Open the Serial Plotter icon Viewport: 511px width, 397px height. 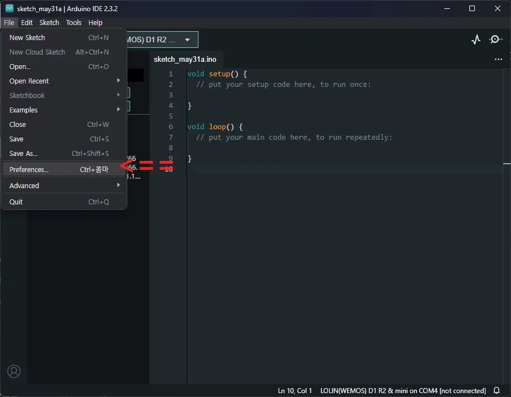pos(475,39)
